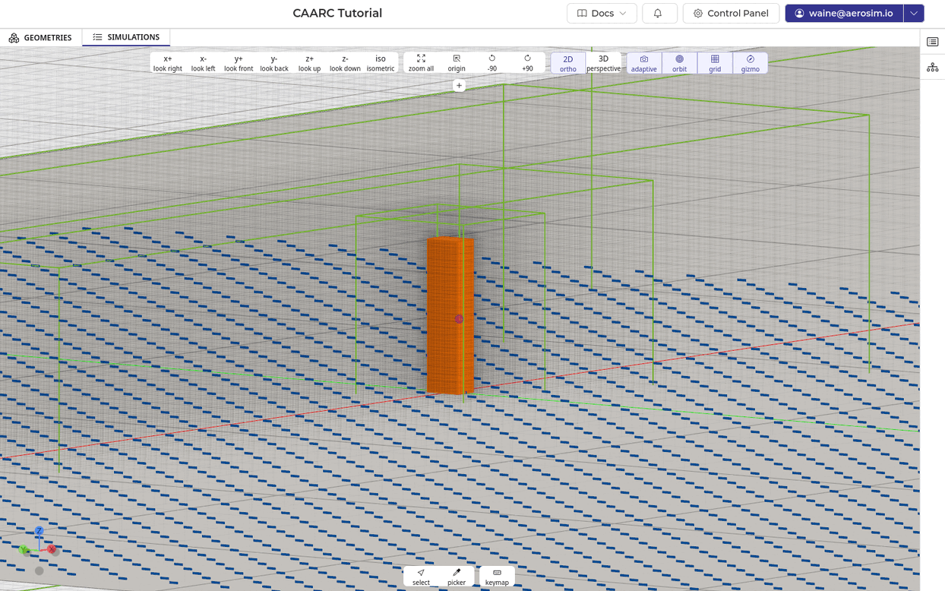Rotate view by +90 degrees
This screenshot has height=591, width=945.
[527, 63]
